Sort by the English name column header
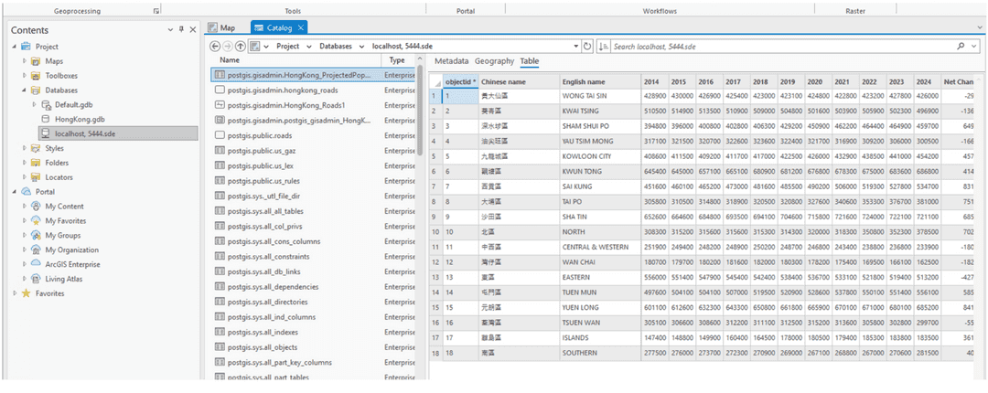 584,81
